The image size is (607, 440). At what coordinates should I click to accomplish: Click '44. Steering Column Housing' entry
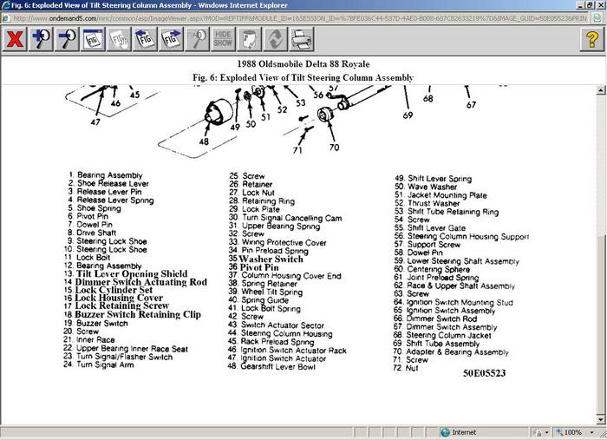[280, 333]
